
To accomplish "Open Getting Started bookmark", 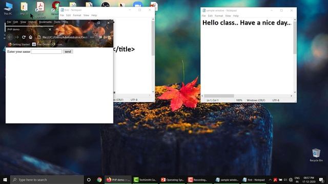I will click(19, 44).
